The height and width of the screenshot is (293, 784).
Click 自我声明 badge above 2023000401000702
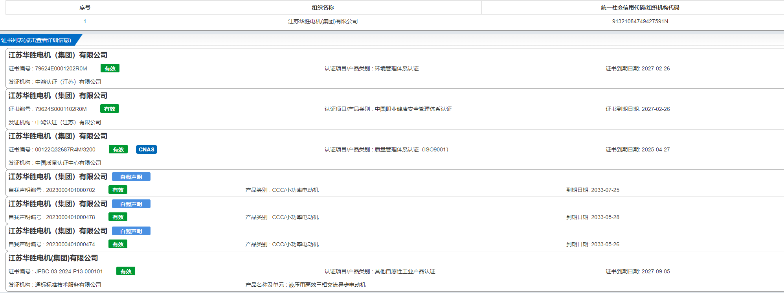(131, 177)
